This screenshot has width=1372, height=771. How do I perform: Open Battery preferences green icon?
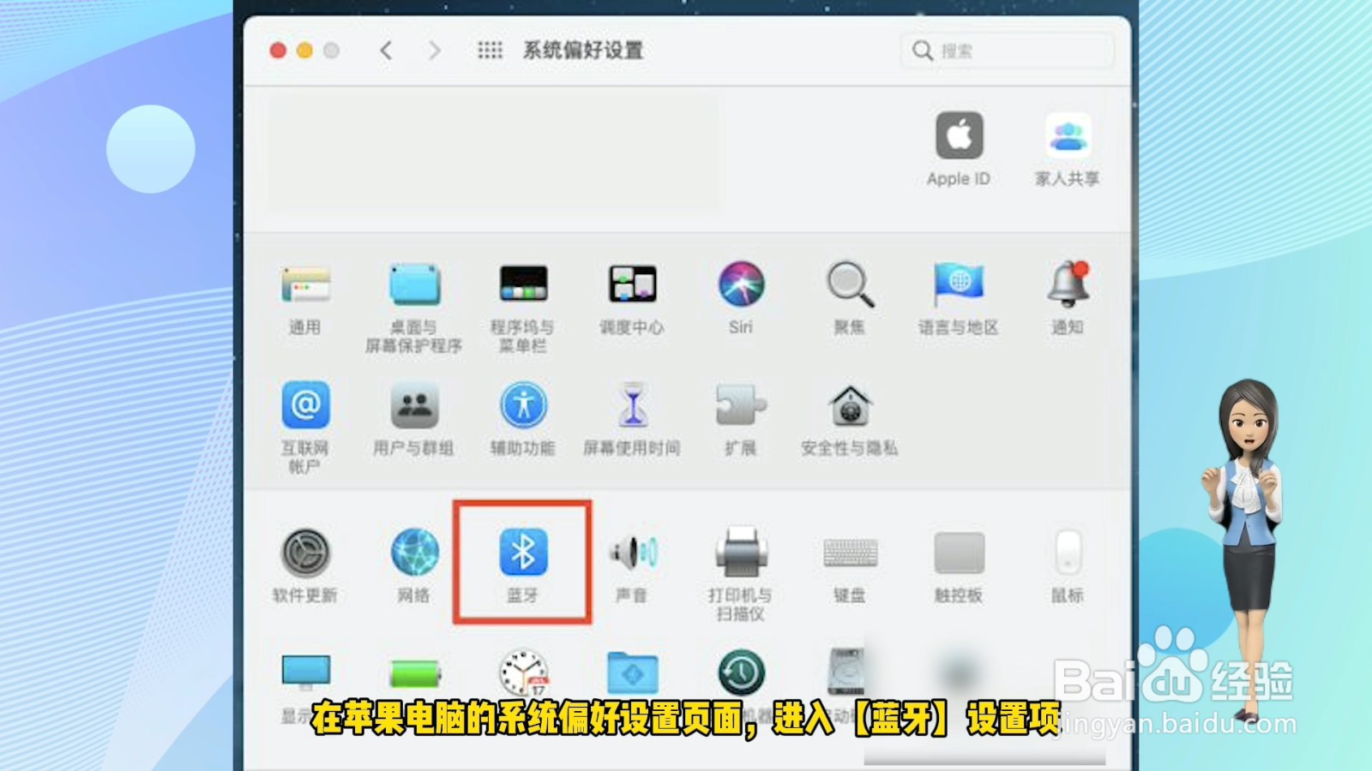point(415,673)
